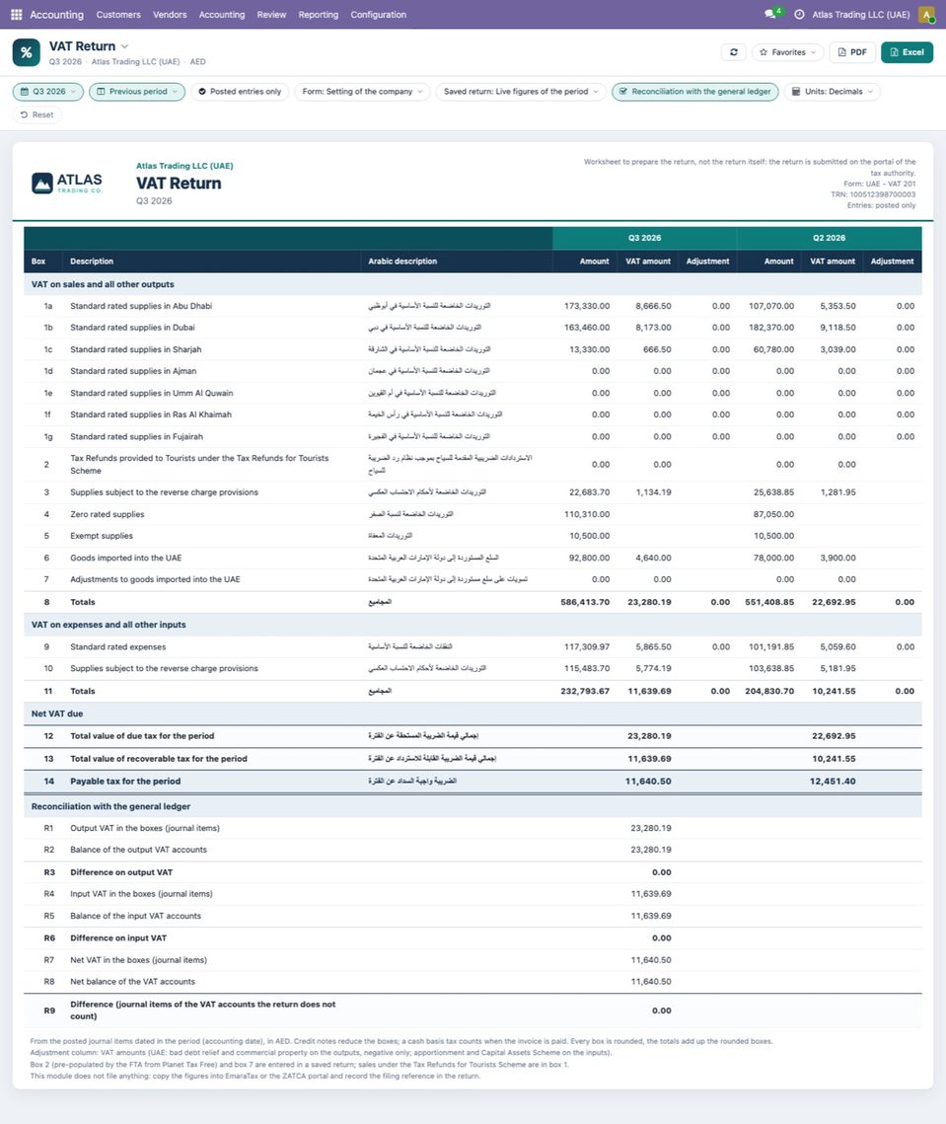Open the Q3 2026 period selector

pyautogui.click(x=48, y=92)
